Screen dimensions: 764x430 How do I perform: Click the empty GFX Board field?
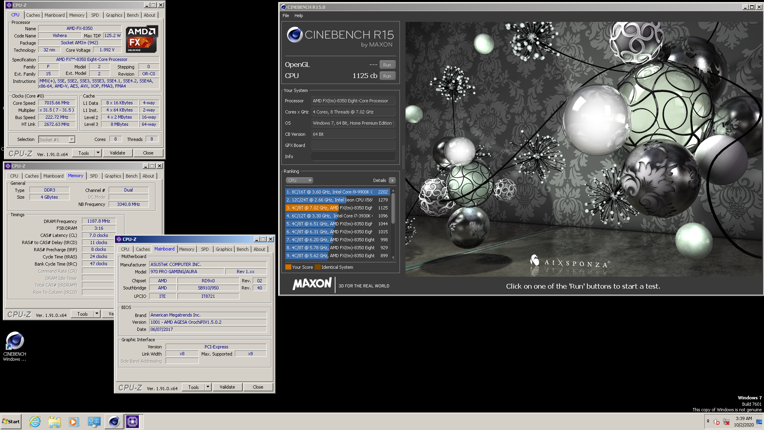(353, 145)
